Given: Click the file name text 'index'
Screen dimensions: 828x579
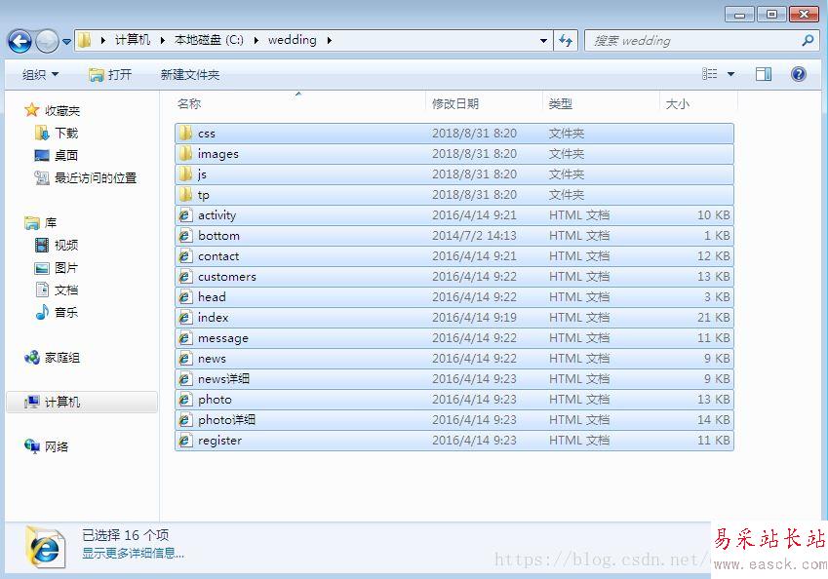Looking at the screenshot, I should tap(214, 317).
